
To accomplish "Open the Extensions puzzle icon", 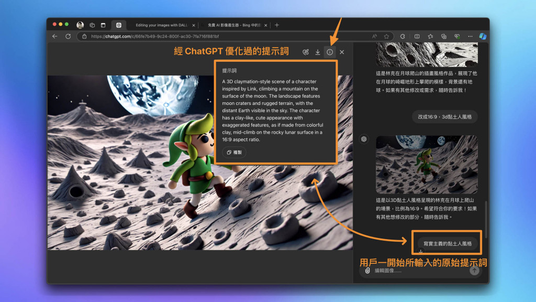I will [403, 36].
